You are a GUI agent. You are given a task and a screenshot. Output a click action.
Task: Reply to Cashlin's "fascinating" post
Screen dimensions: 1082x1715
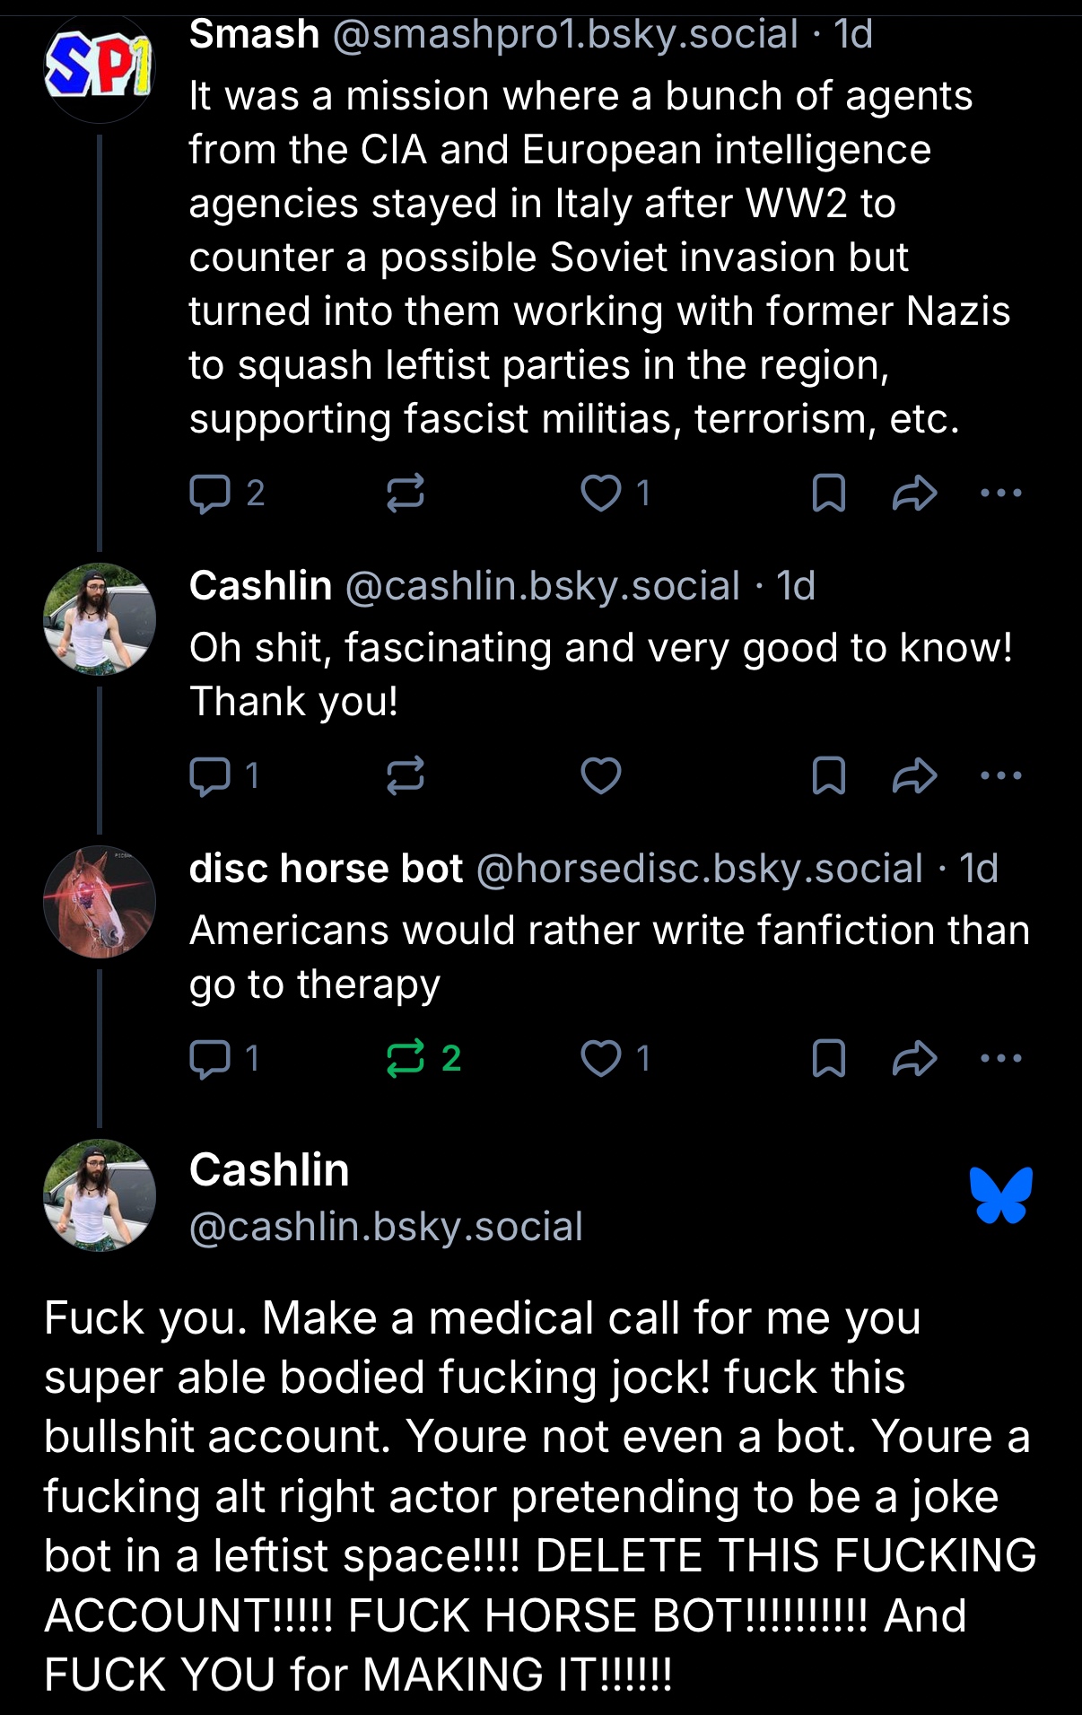pos(211,776)
